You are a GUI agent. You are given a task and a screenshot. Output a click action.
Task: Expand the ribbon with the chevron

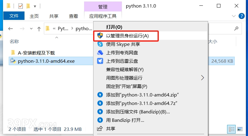233,16
